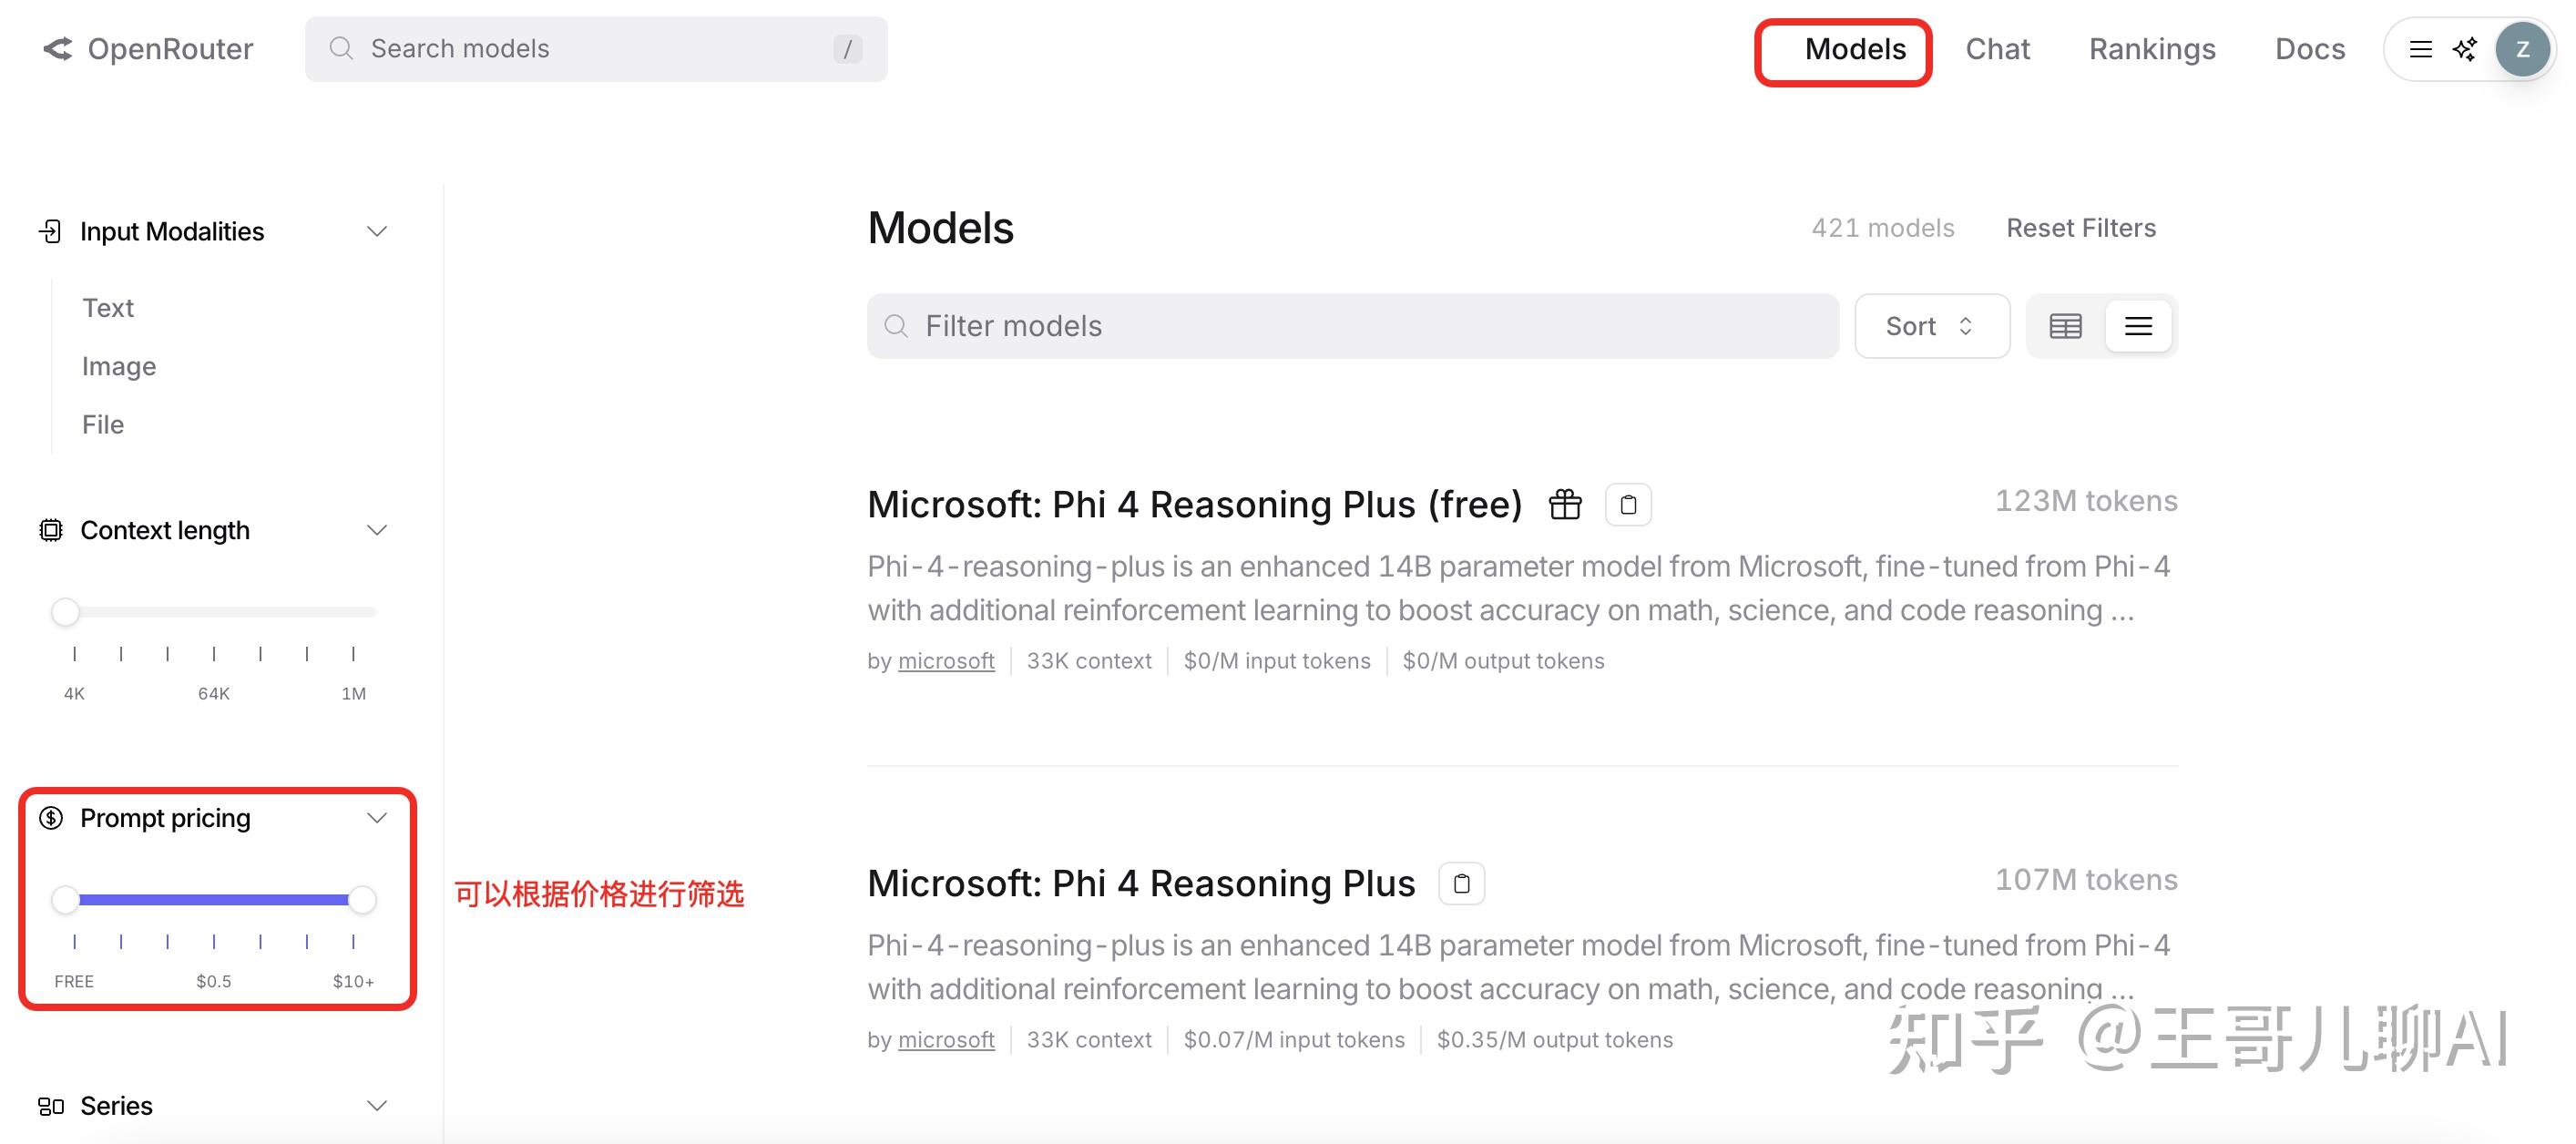Click Reset Filters

(x=2080, y=228)
